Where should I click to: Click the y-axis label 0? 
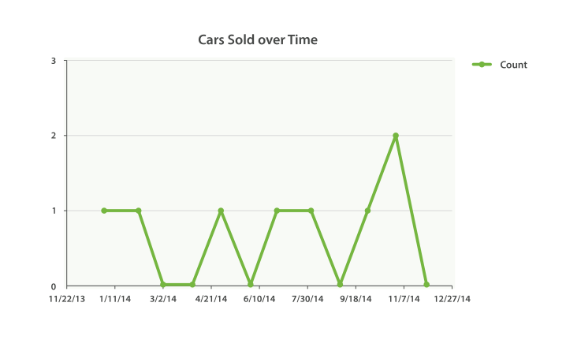coord(53,286)
